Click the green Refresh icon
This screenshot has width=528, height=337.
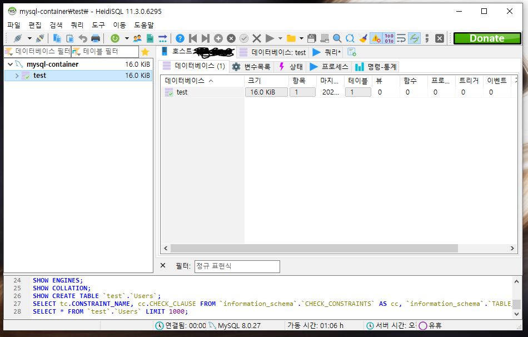pyautogui.click(x=115, y=38)
